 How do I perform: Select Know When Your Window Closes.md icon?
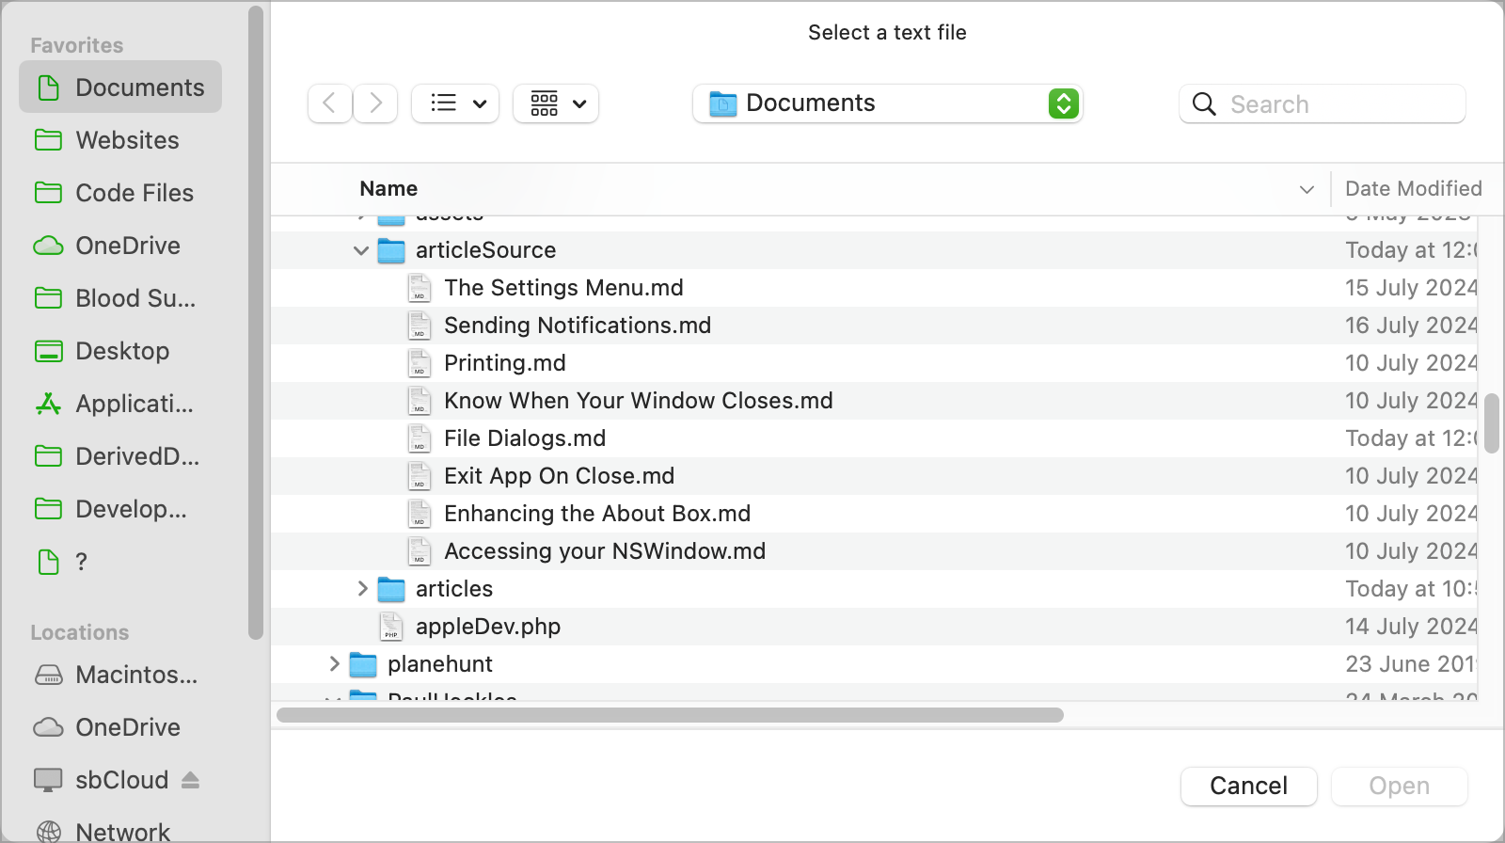coord(420,401)
